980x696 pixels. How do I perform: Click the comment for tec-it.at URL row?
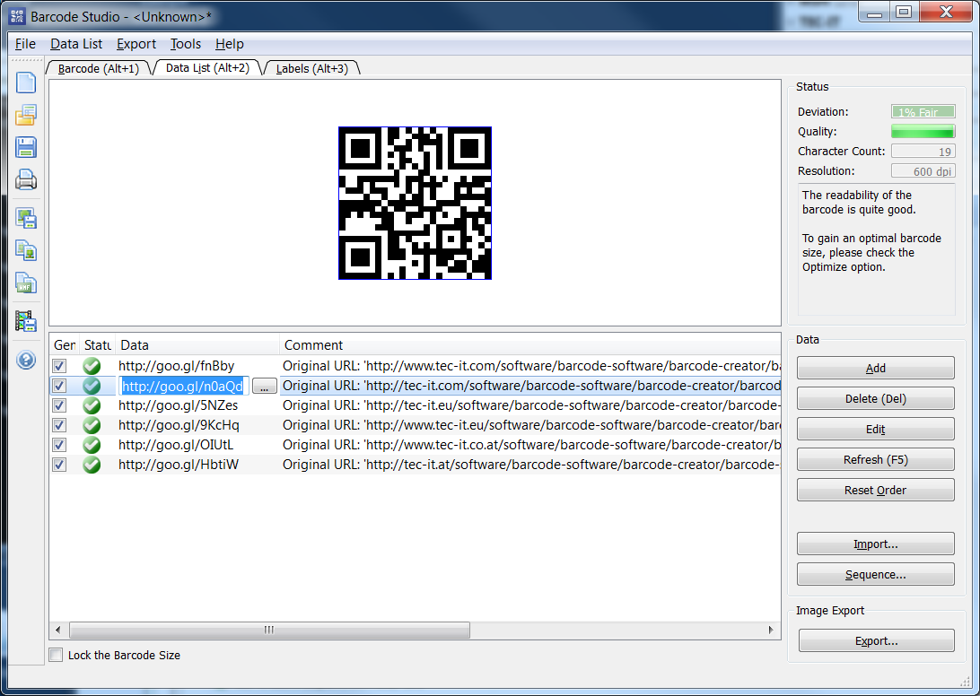pos(531,465)
